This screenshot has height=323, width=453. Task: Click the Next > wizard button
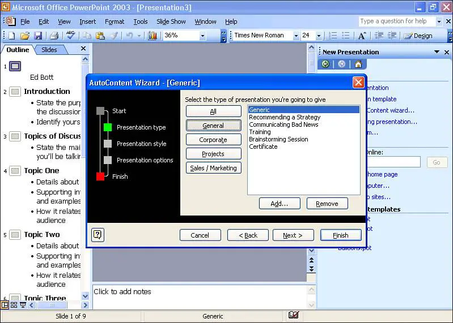point(293,235)
